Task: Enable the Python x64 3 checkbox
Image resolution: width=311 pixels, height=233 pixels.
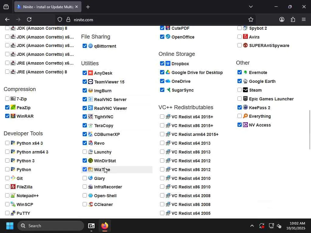Action: click(7, 143)
